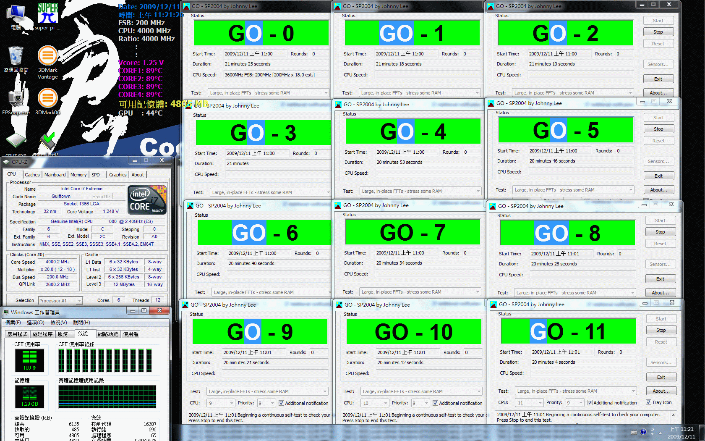The height and width of the screenshot is (441, 705).
Task: Click the taskbar clock showing 11:21
Action: (x=681, y=433)
